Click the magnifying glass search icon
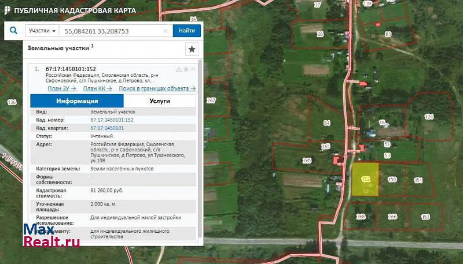Image resolution: width=463 pixels, height=264 pixels. click(14, 31)
